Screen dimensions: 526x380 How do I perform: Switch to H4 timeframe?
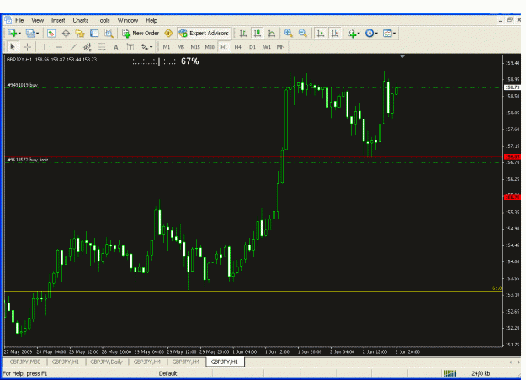pos(238,47)
